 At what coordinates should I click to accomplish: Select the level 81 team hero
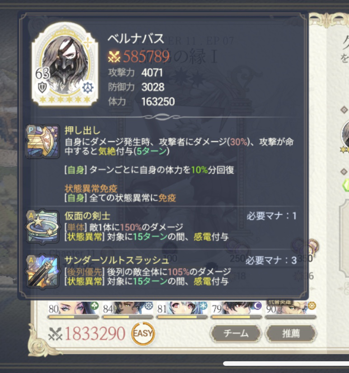[182, 308]
